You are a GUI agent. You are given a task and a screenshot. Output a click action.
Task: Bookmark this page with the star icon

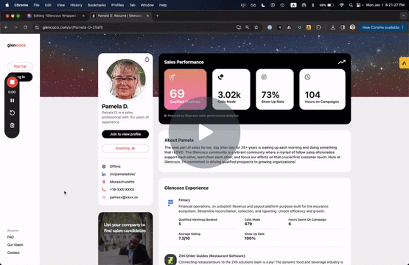click(x=256, y=27)
